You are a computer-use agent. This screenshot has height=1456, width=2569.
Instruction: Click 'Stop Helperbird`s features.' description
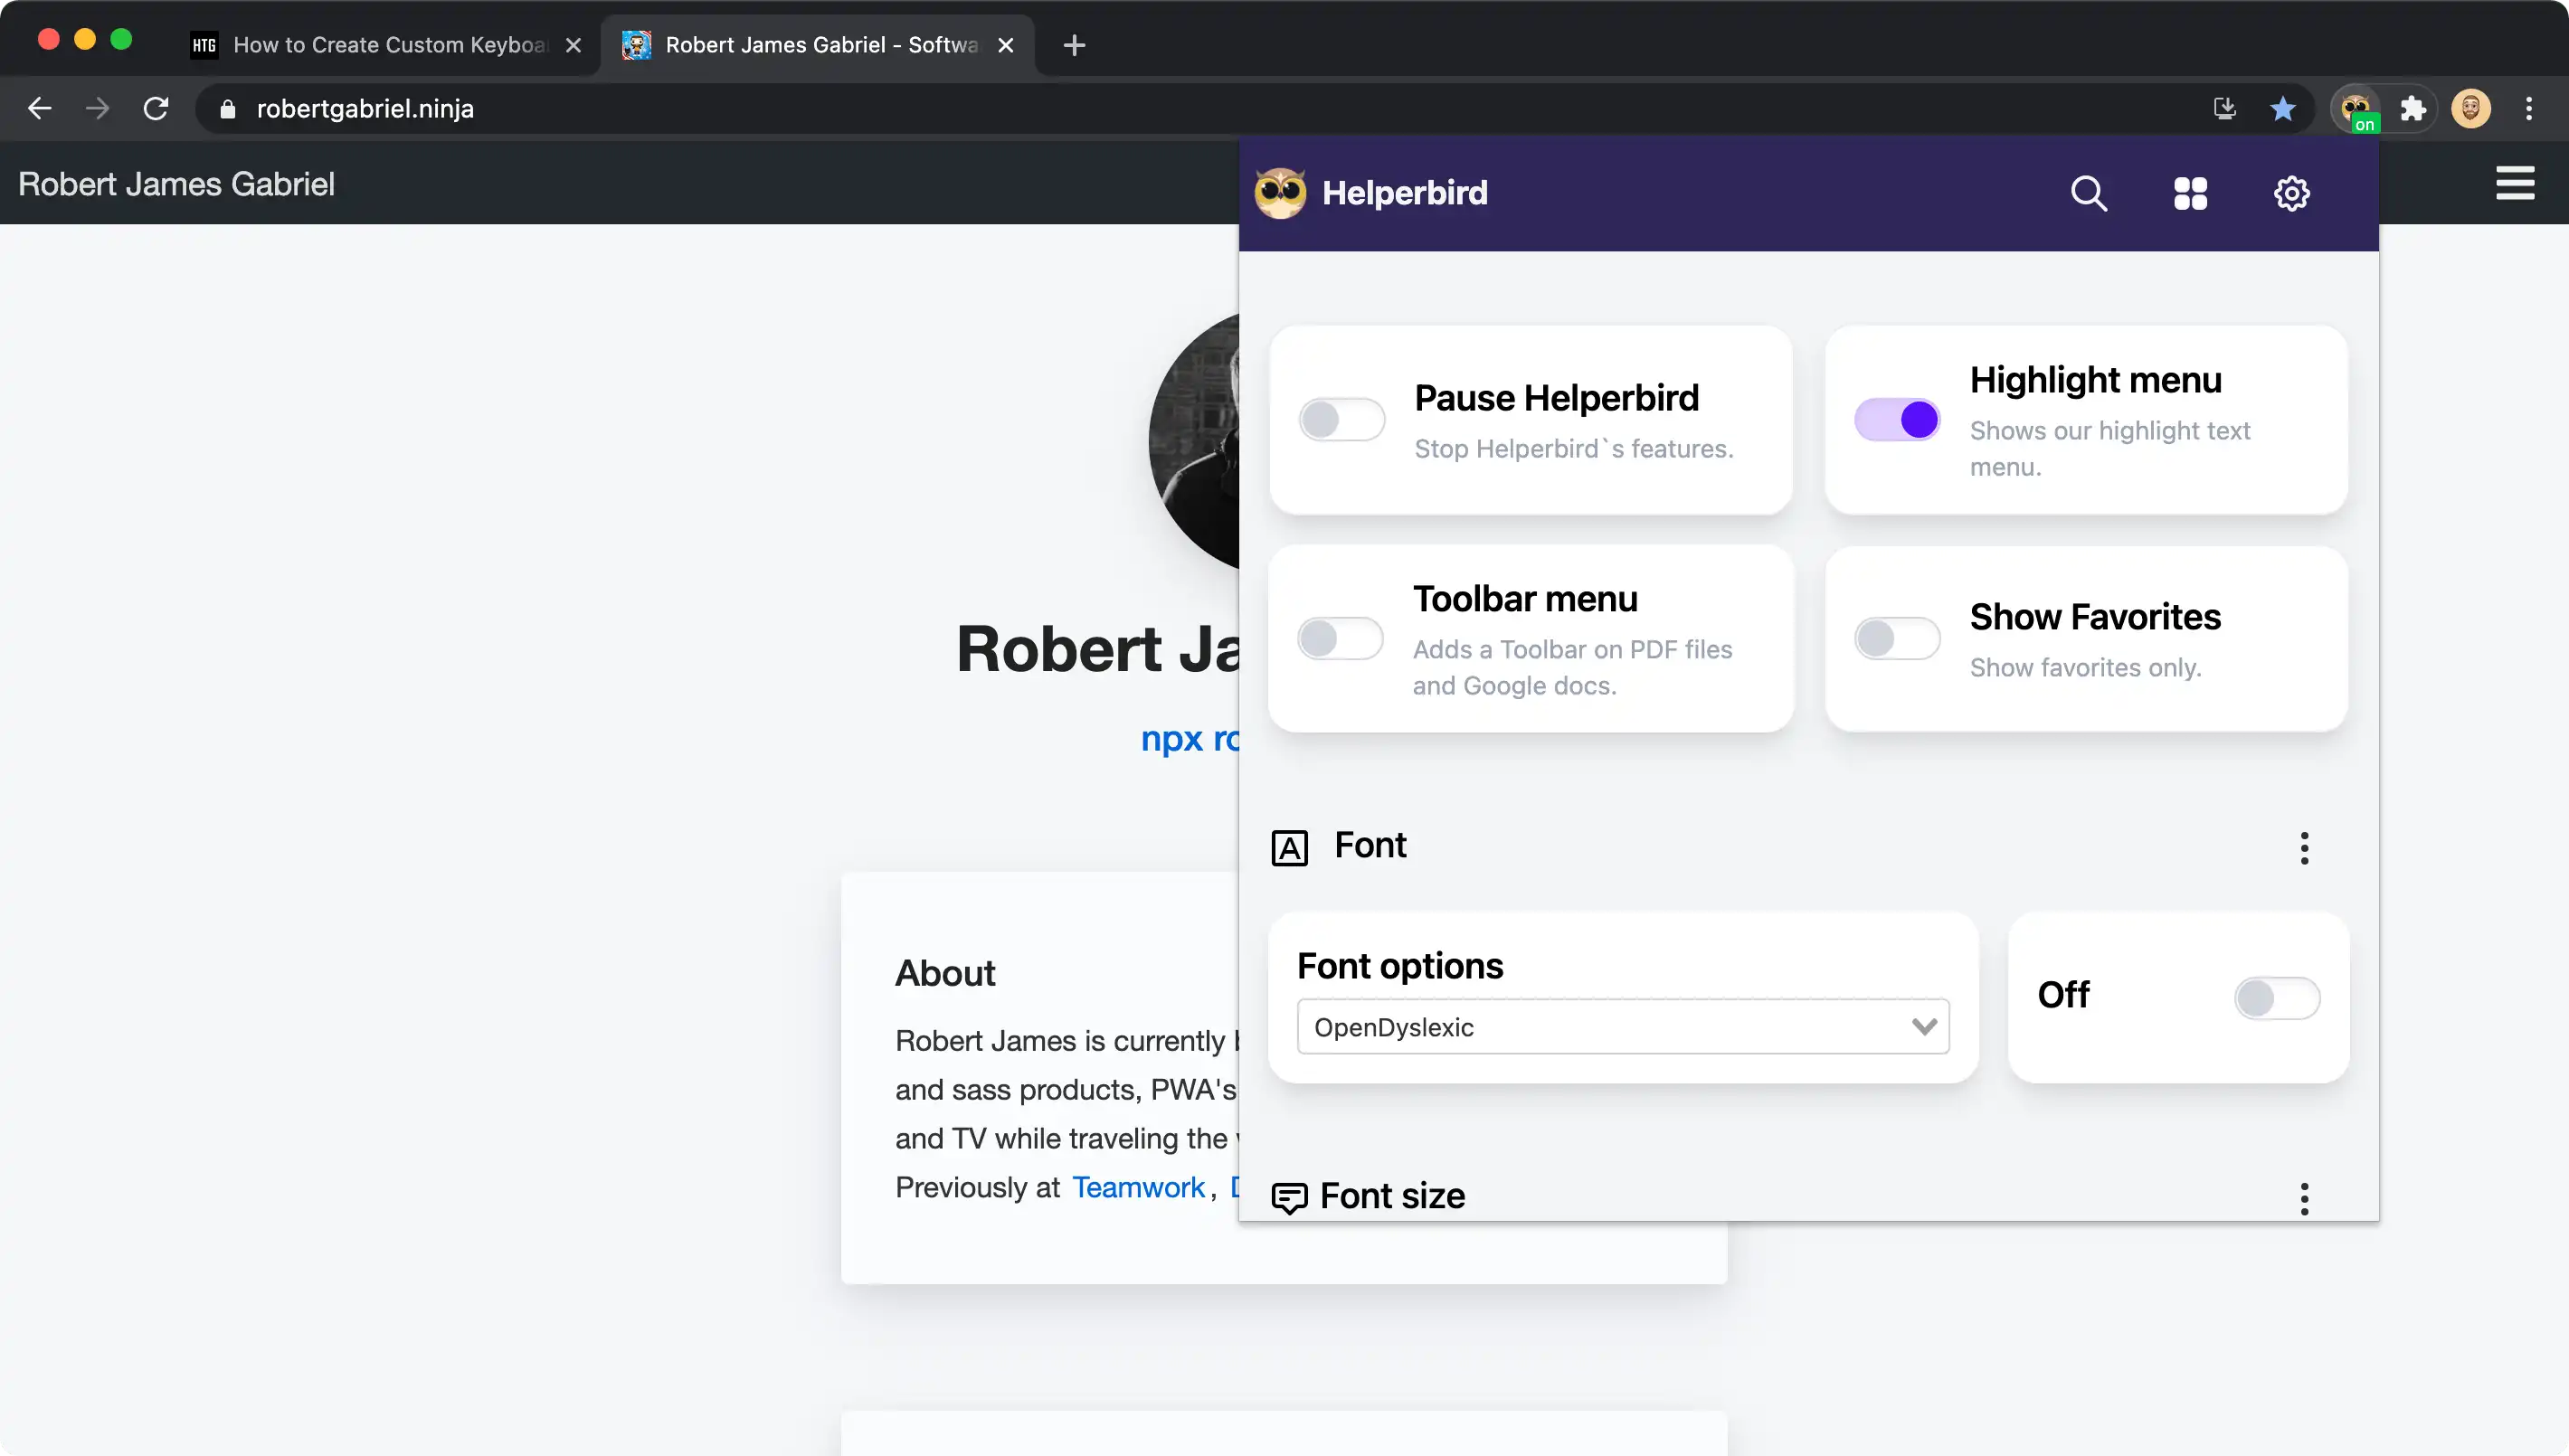click(x=1574, y=449)
